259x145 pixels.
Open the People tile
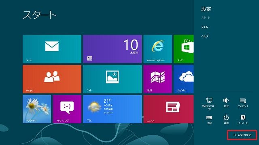52,79
